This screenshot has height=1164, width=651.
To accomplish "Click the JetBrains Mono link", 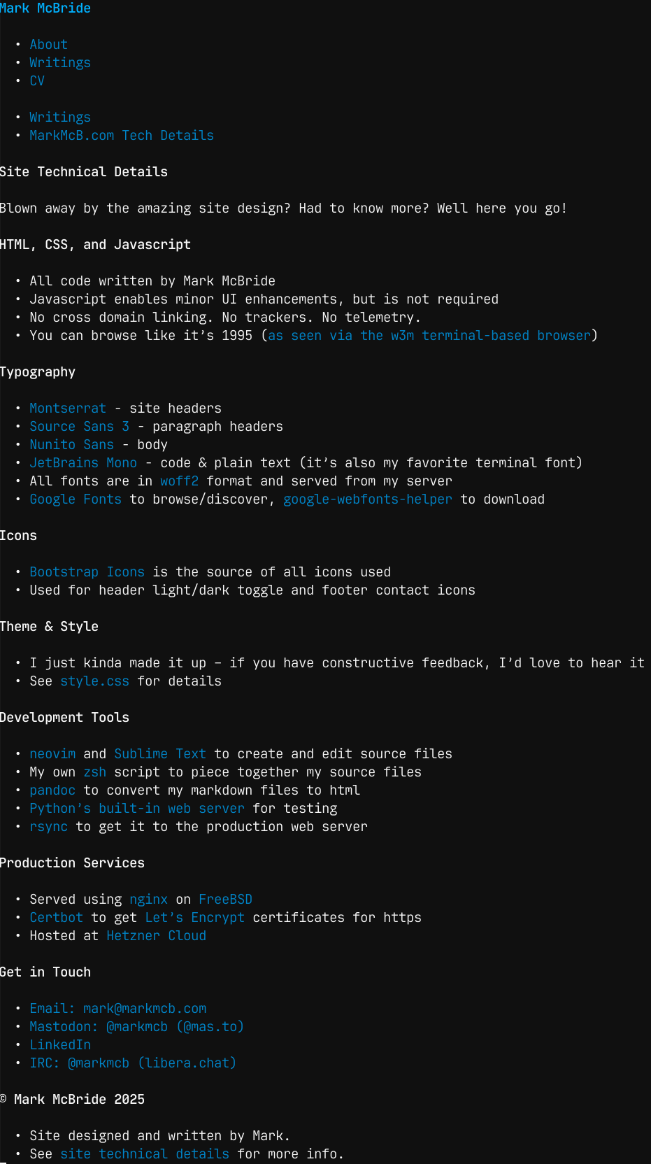I will pyautogui.click(x=83, y=463).
